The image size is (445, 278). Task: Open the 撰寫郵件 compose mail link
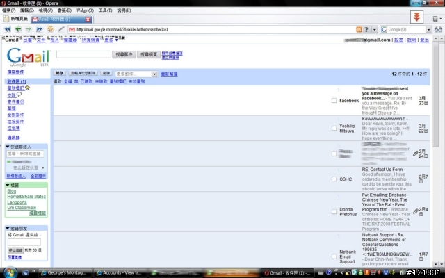point(15,72)
